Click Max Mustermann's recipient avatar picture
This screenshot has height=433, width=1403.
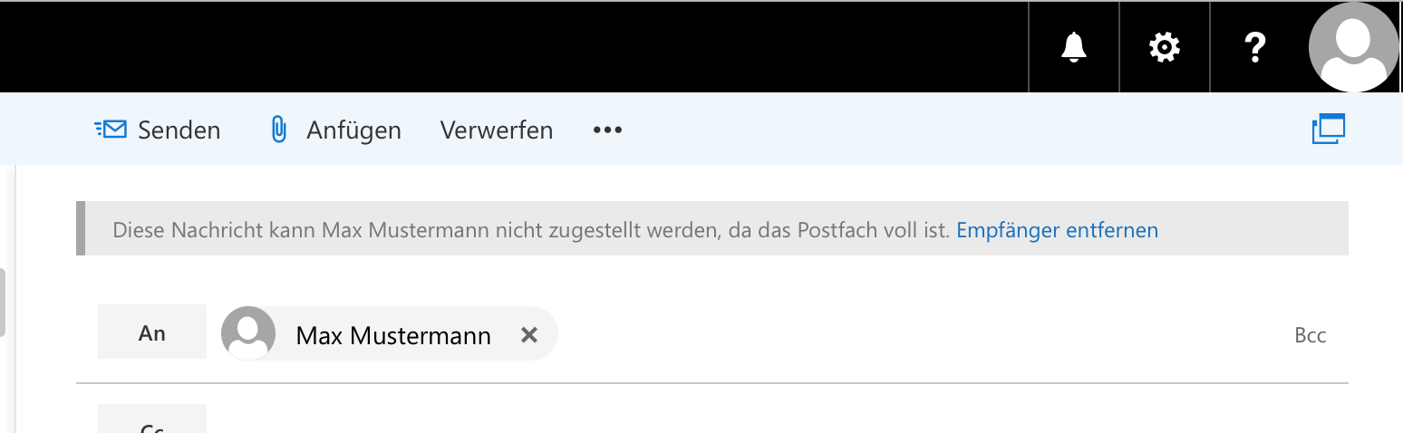(x=248, y=333)
